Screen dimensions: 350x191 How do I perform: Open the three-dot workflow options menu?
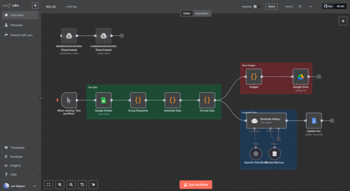[310, 7]
